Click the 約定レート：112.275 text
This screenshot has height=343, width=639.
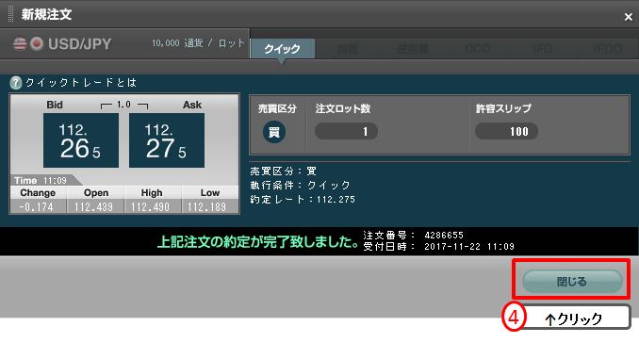pos(303,199)
